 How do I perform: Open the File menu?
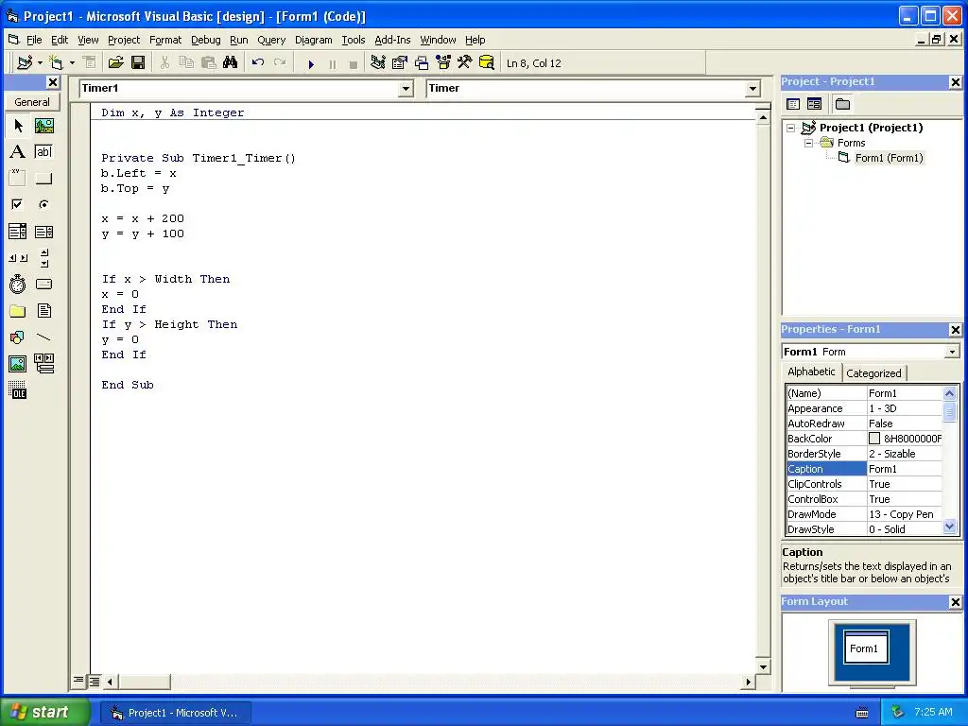click(x=34, y=40)
